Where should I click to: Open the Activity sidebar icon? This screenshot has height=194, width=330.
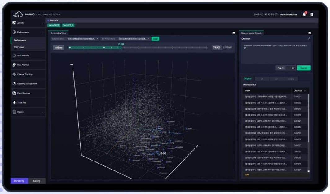(x=14, y=23)
